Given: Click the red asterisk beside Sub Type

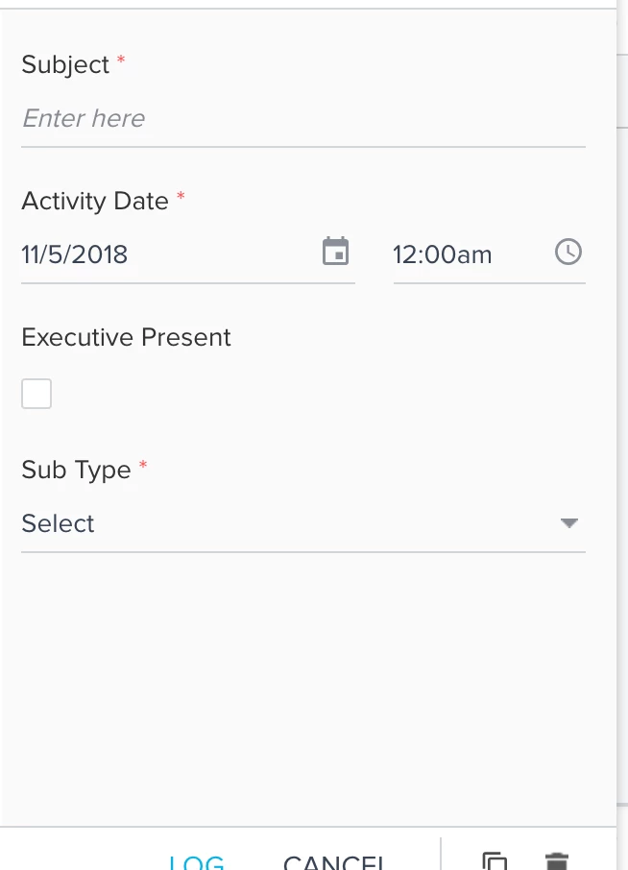Looking at the screenshot, I should 142,464.
